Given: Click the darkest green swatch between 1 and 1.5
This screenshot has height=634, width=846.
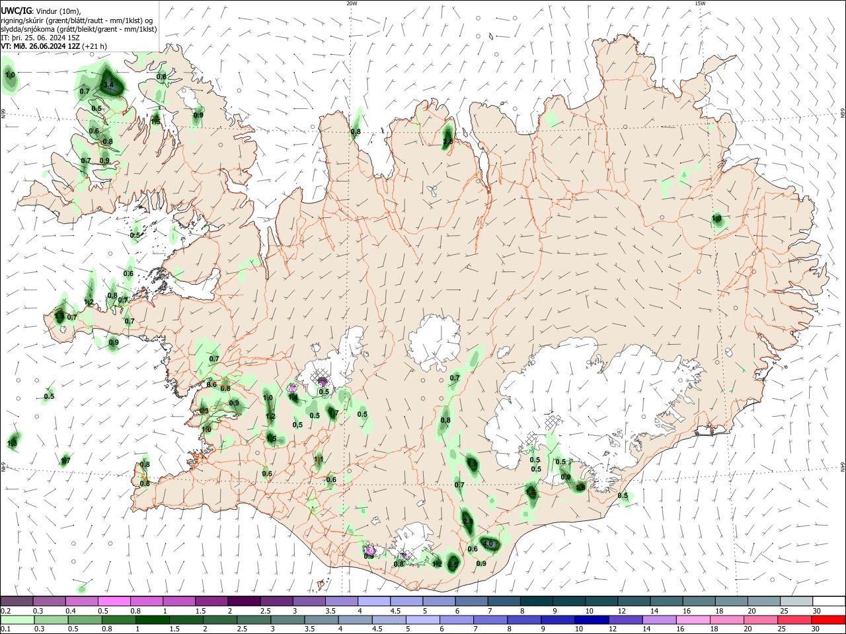Looking at the screenshot, I should pos(151,619).
